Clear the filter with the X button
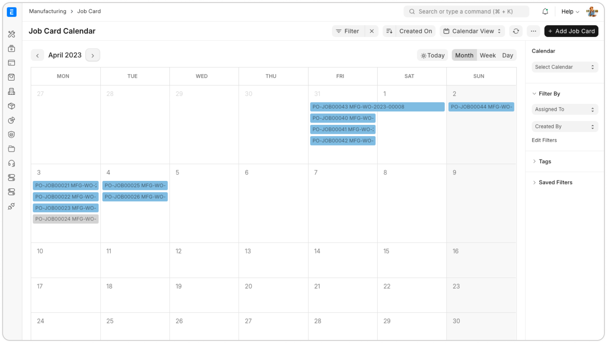This screenshot has height=343, width=607. [372, 31]
